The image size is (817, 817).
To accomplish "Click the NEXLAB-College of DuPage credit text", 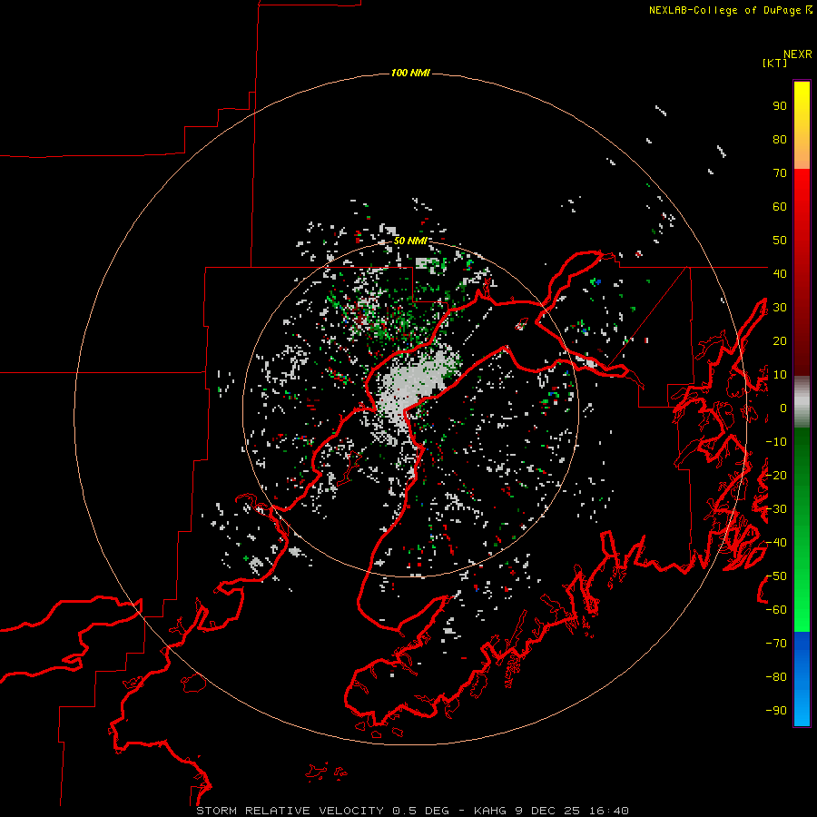I will [731, 10].
